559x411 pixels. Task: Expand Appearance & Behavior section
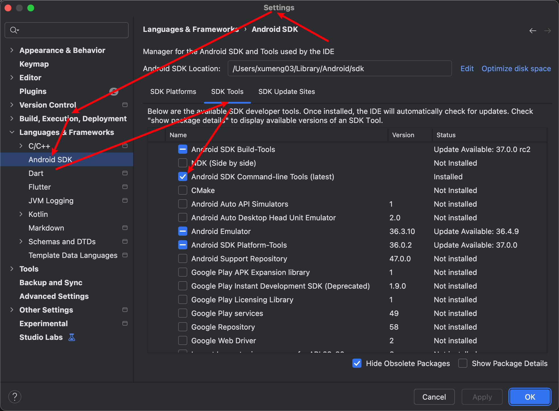[x=12, y=50]
